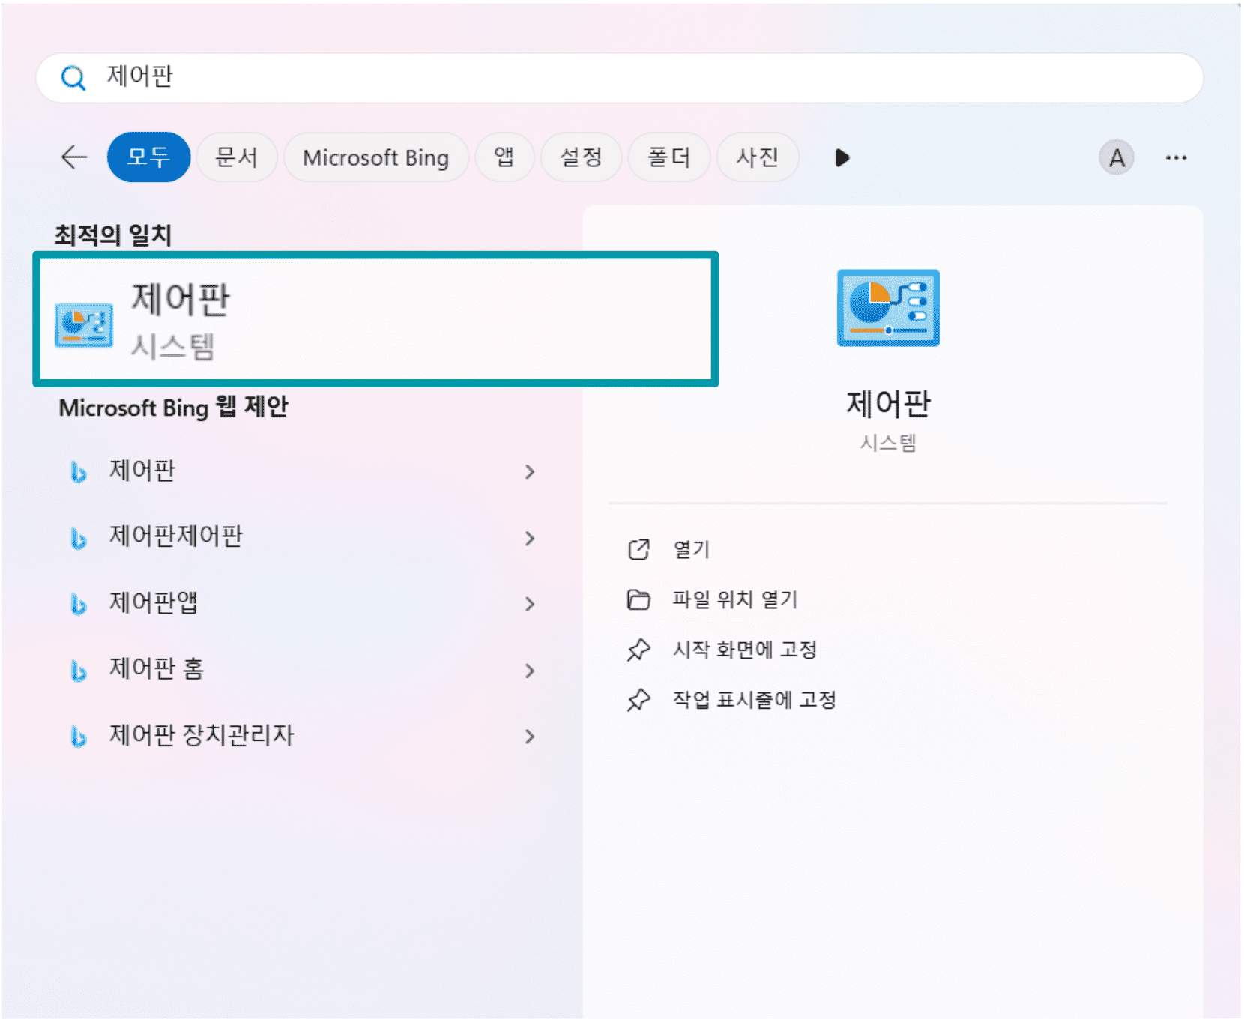This screenshot has height=1022, width=1244.
Task: Open the three-dots more options menu
Action: click(1175, 158)
